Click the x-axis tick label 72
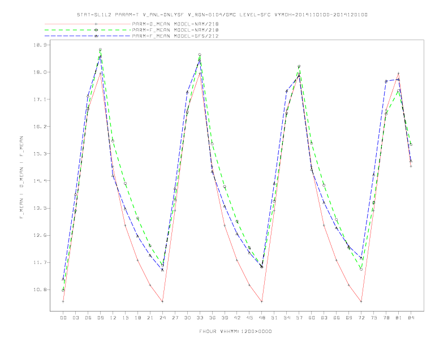The image size is (448, 346). click(x=361, y=318)
